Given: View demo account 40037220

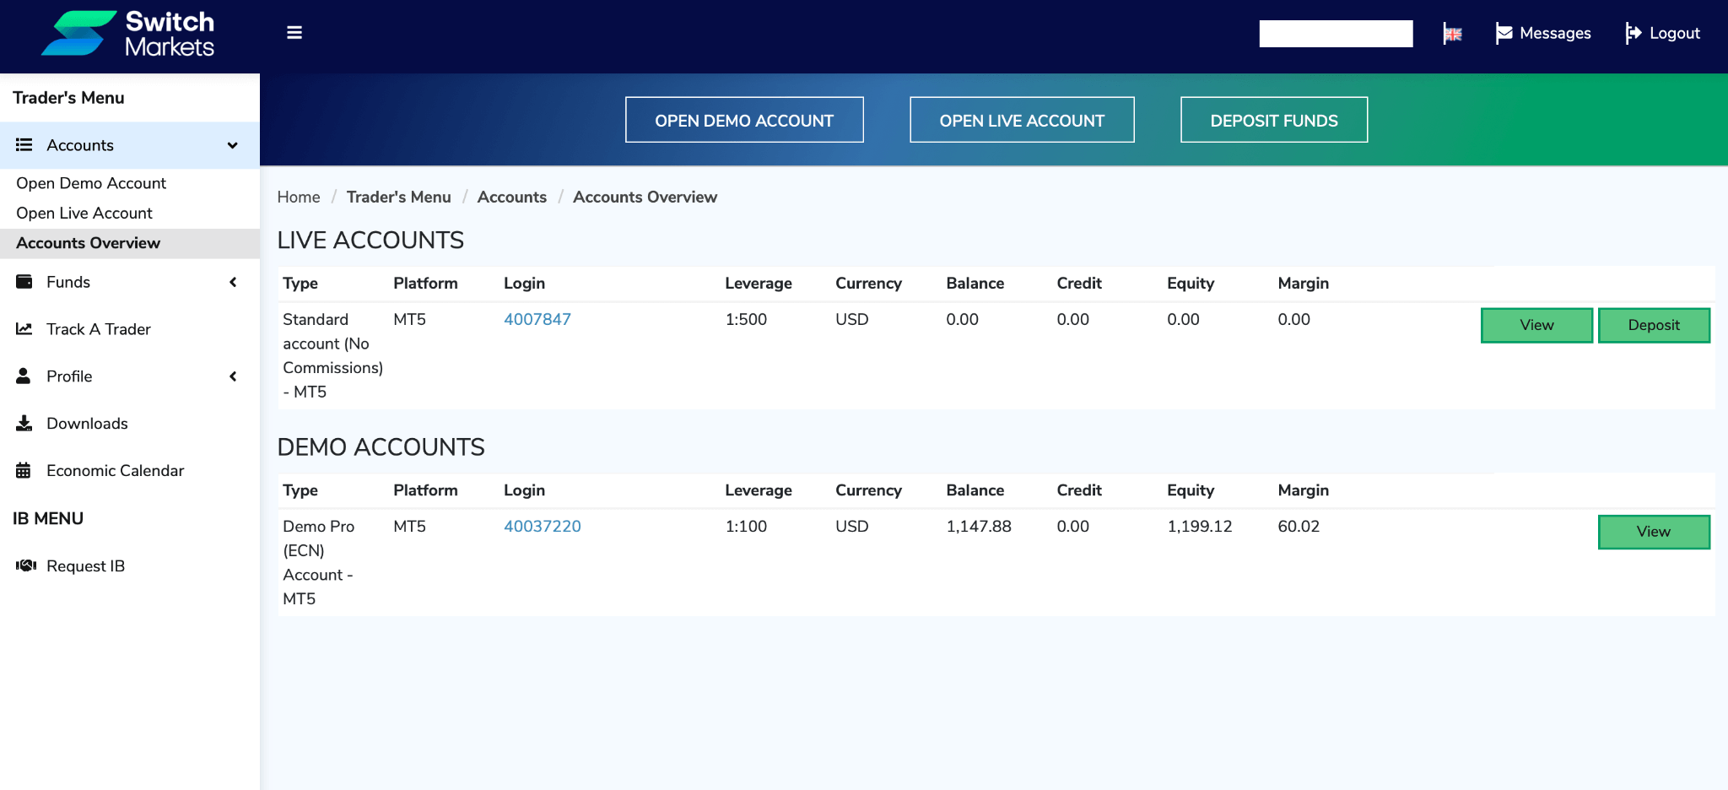Looking at the screenshot, I should click(1654, 532).
